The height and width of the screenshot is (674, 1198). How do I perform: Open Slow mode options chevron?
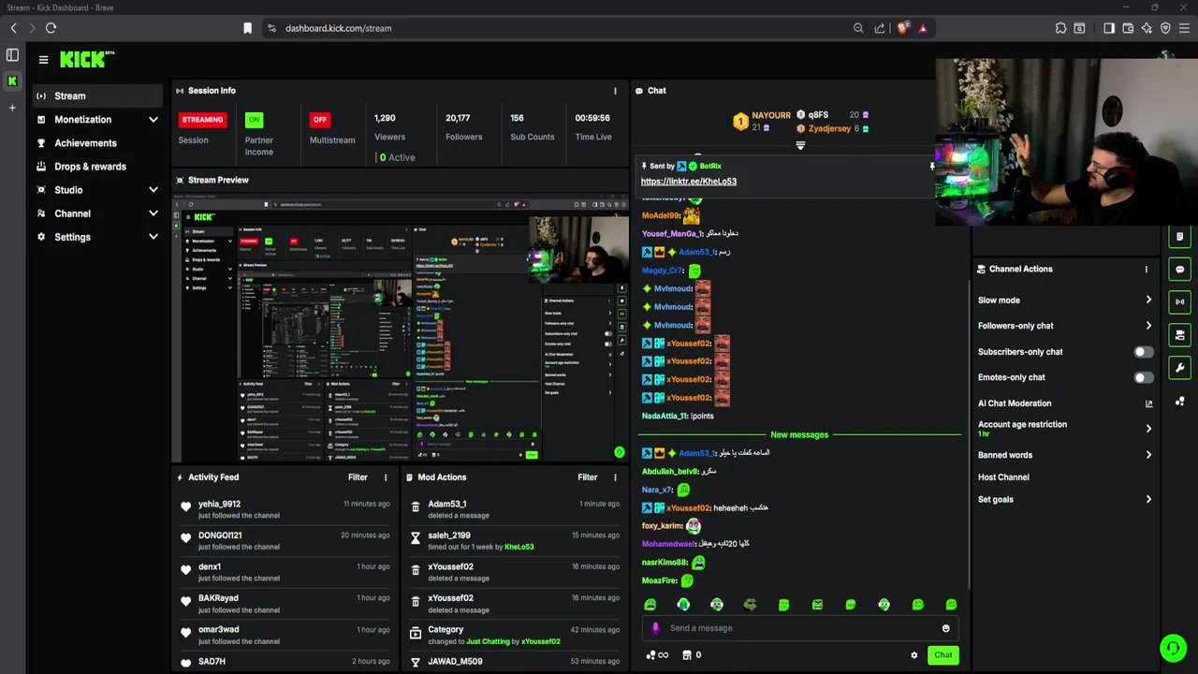pyautogui.click(x=1148, y=300)
